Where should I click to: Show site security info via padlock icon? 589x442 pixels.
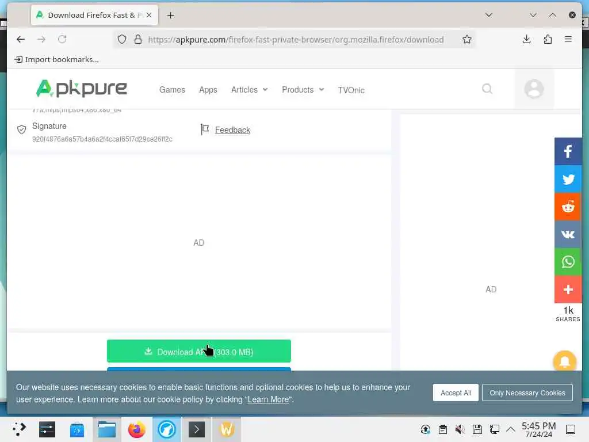click(138, 39)
